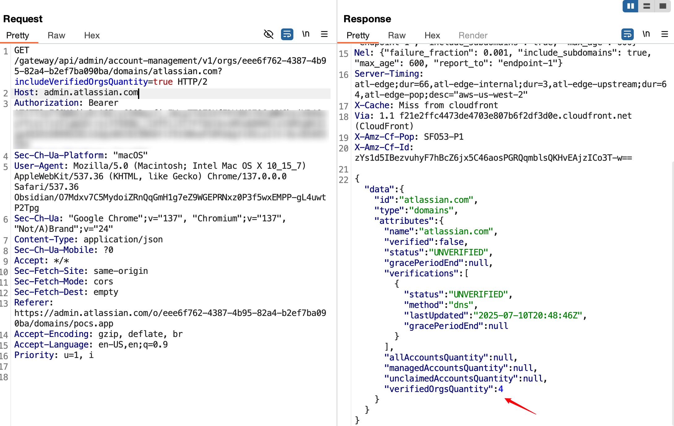Select top-bottom stacked layout icon
The height and width of the screenshot is (426, 674).
tap(647, 6)
